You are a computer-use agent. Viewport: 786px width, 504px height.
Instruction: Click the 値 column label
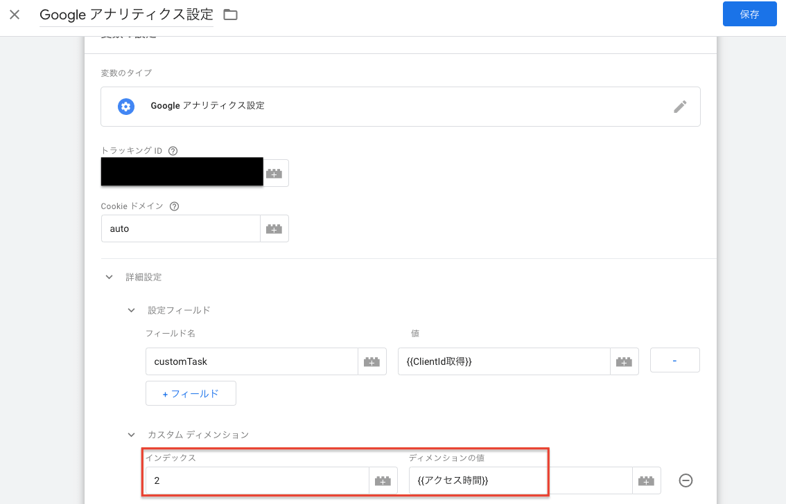[415, 333]
